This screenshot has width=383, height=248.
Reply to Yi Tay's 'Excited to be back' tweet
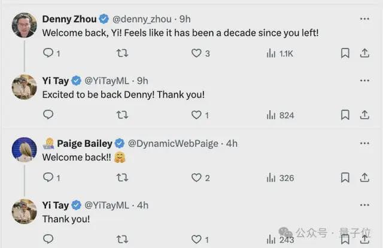point(48,114)
